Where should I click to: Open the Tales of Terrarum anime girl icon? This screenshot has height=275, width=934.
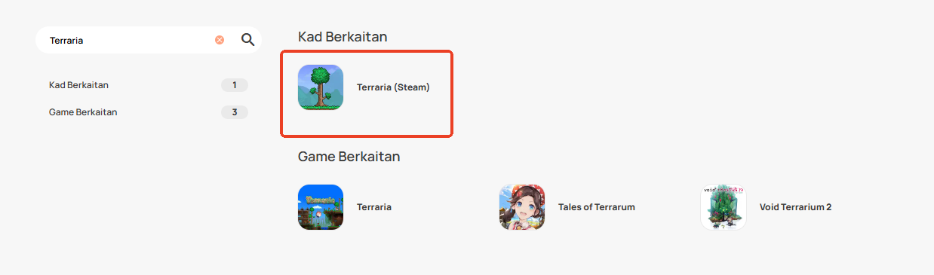(x=522, y=207)
